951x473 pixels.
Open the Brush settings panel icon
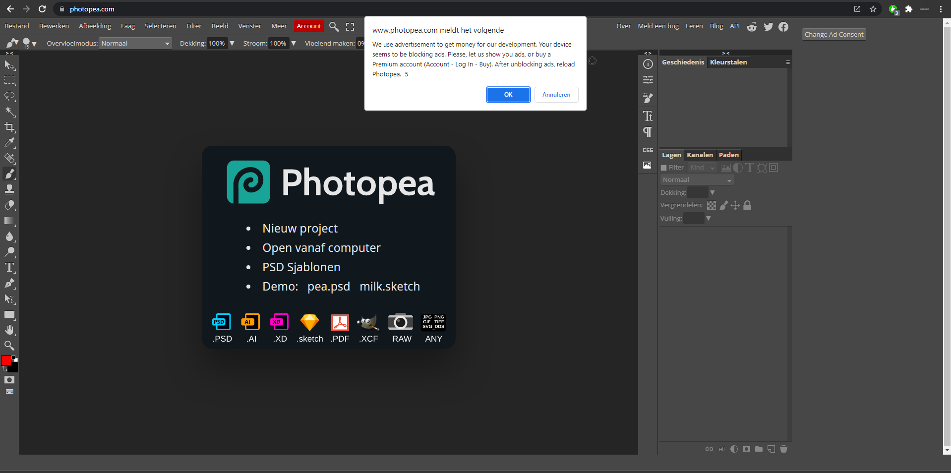click(x=648, y=98)
